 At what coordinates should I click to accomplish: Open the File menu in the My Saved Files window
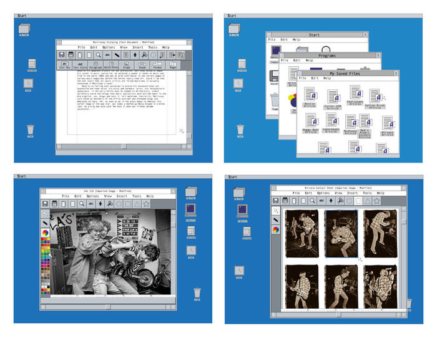(x=302, y=78)
